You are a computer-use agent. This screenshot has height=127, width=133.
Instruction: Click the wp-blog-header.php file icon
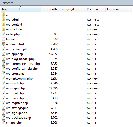click(x=4, y=59)
